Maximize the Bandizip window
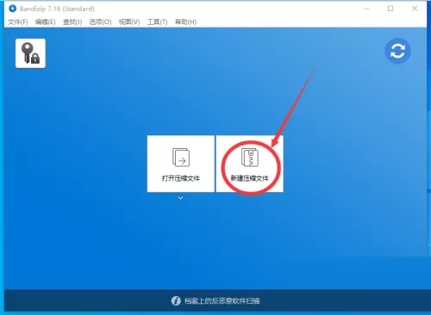This screenshot has width=431, height=315. pos(390,9)
